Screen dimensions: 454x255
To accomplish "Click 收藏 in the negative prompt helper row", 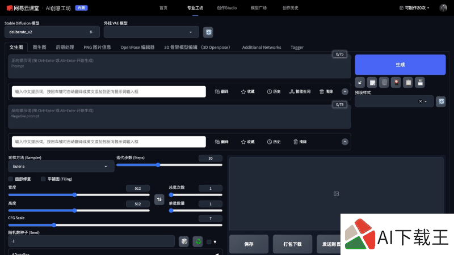I will (248, 142).
